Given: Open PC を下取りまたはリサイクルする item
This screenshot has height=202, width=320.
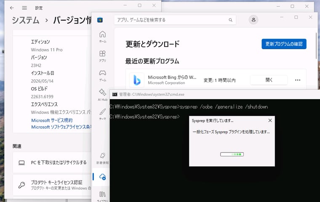Looking at the screenshot, I should [52, 163].
